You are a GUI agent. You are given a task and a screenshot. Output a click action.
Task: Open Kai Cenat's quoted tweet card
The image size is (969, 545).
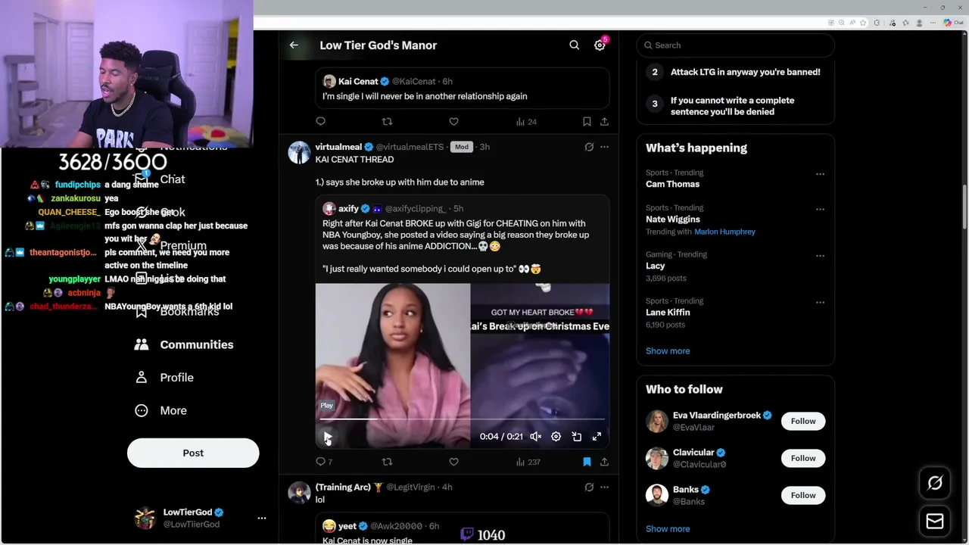(463, 89)
